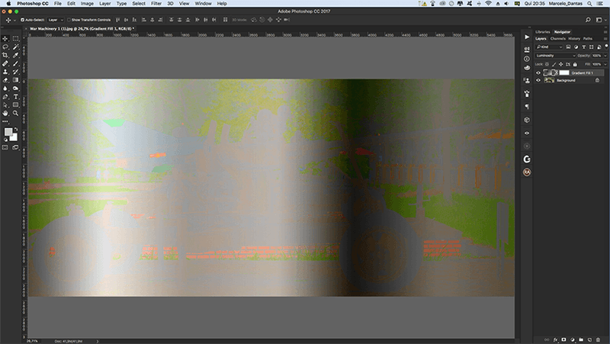Open the Move tool preset picker arrow
Screen dimensions: 610x344
(x=14, y=21)
